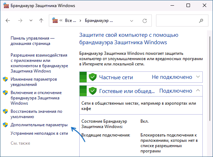Click inside the search input field

tap(182, 21)
